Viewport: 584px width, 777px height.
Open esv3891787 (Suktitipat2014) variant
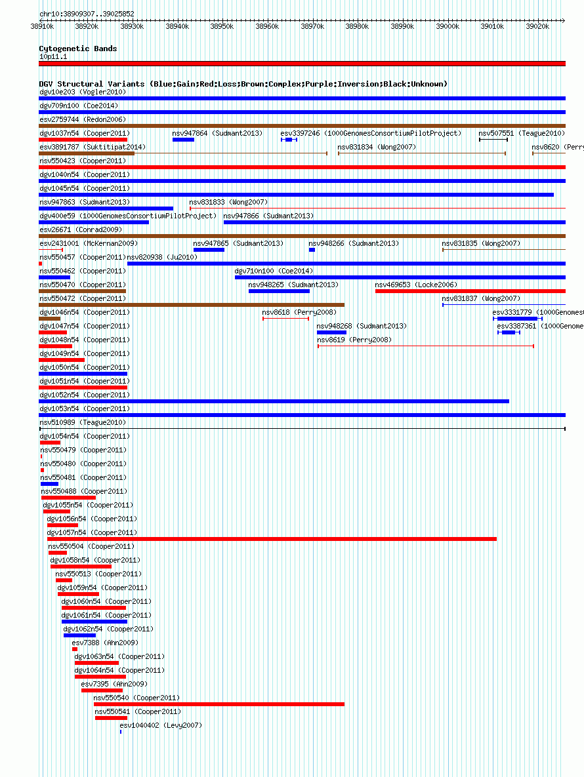[x=93, y=148]
